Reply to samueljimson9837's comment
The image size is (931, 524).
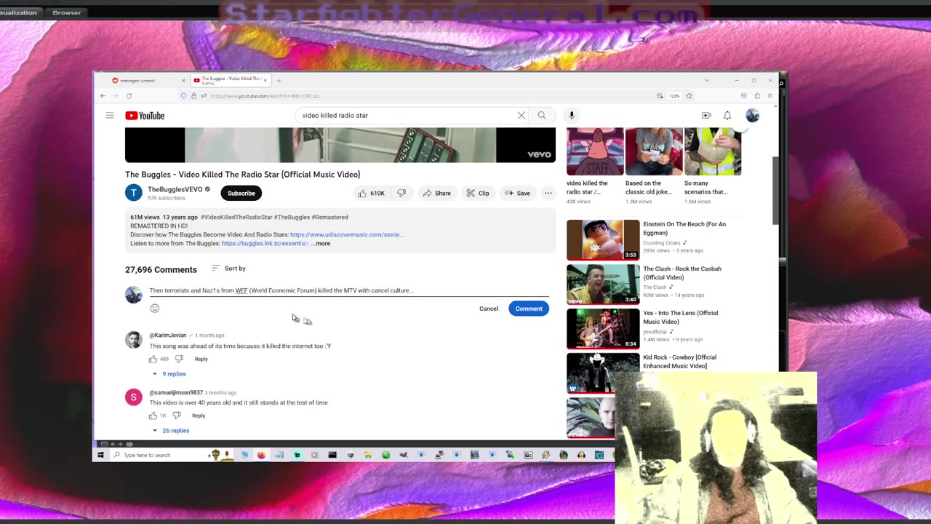pos(199,416)
